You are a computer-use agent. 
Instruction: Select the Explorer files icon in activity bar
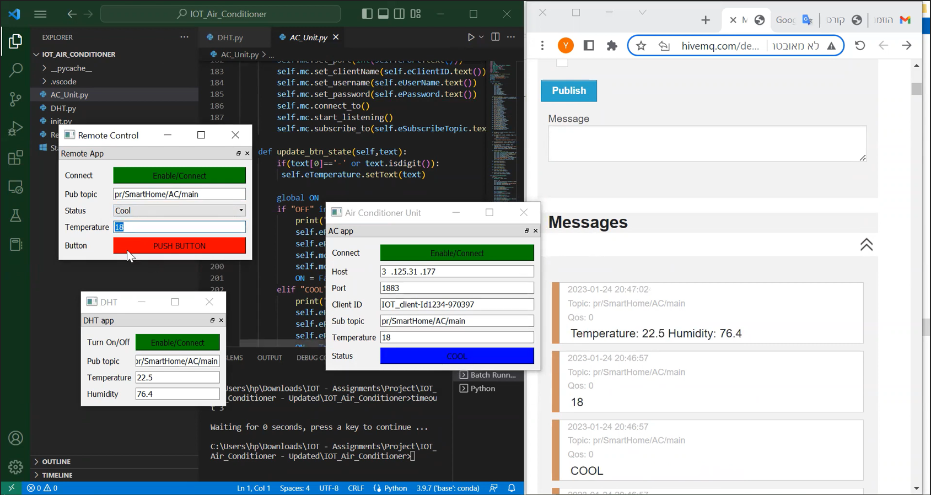pyautogui.click(x=15, y=41)
